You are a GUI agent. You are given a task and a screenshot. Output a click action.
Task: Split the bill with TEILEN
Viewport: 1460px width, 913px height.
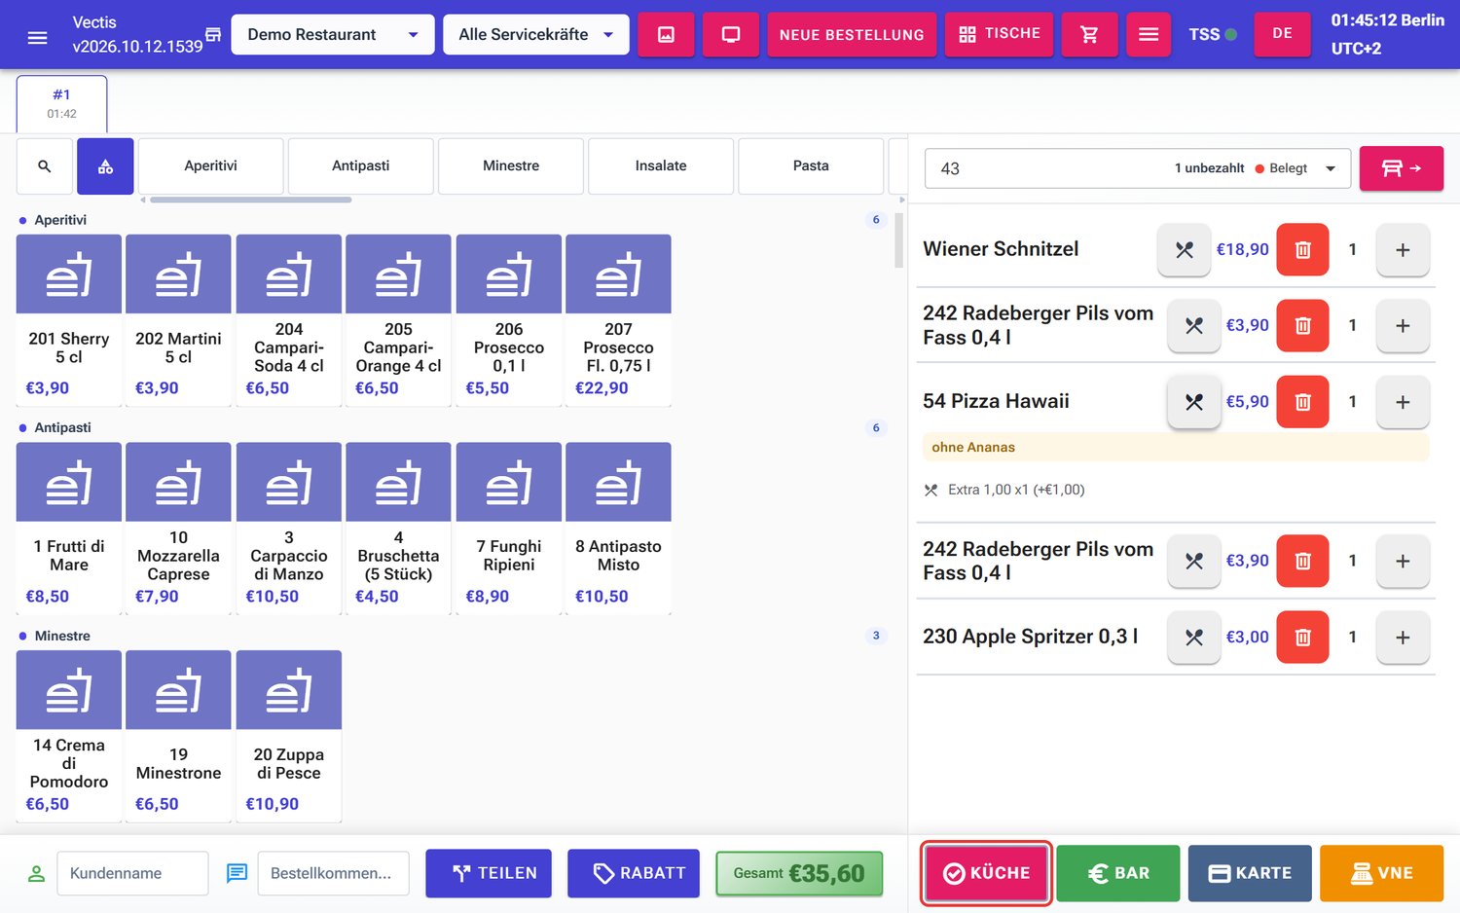[x=489, y=873]
